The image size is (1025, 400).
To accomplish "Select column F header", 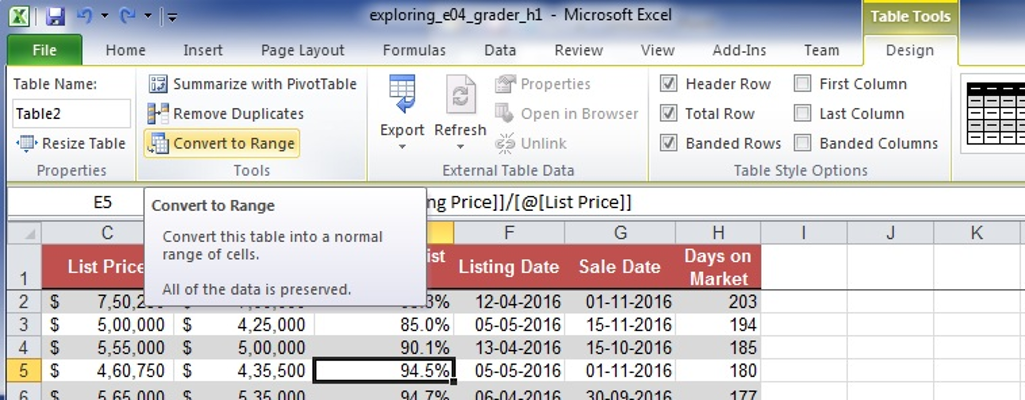I will 509,233.
